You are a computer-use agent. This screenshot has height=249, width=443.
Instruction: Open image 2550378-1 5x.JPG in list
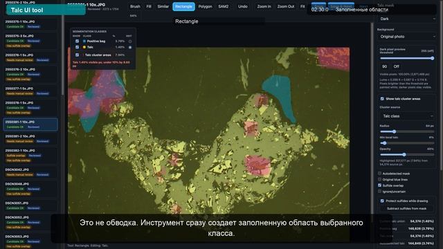(30, 108)
